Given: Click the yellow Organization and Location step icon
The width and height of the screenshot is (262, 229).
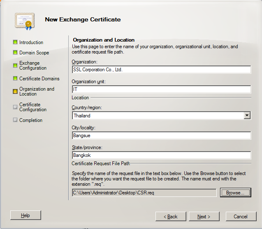Looking at the screenshot, I should 15,91.
